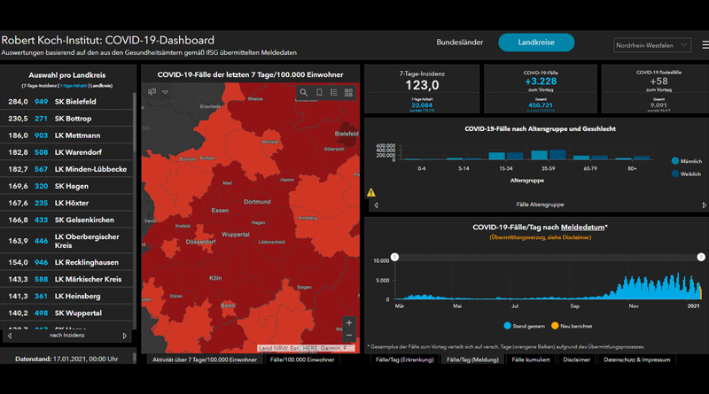Image resolution: width=709 pixels, height=394 pixels.
Task: Select the Landkreise button
Action: [536, 42]
